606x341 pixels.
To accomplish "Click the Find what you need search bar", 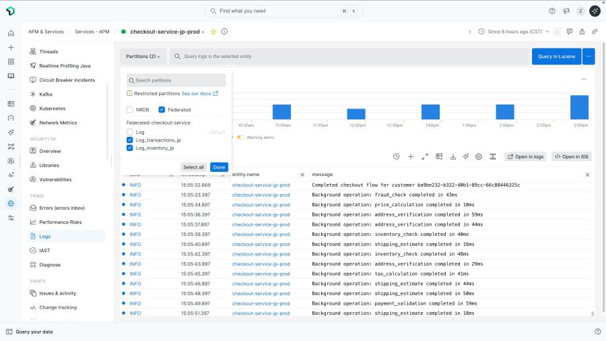I will pos(283,11).
